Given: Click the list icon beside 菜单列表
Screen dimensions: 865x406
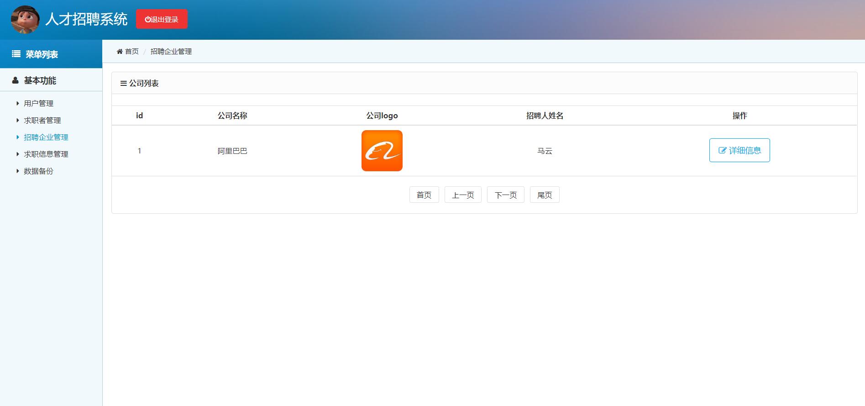Looking at the screenshot, I should click(16, 54).
